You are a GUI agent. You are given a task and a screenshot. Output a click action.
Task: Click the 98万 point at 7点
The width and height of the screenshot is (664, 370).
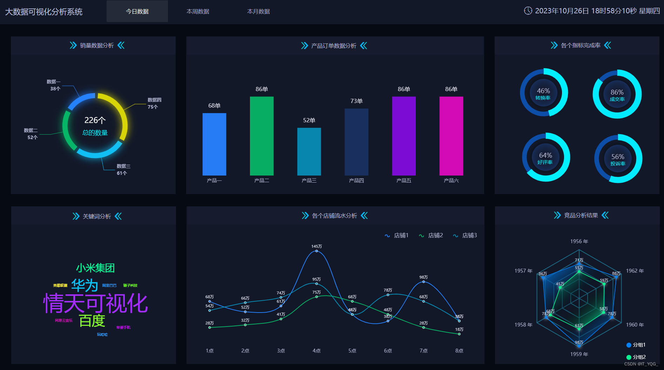(424, 282)
